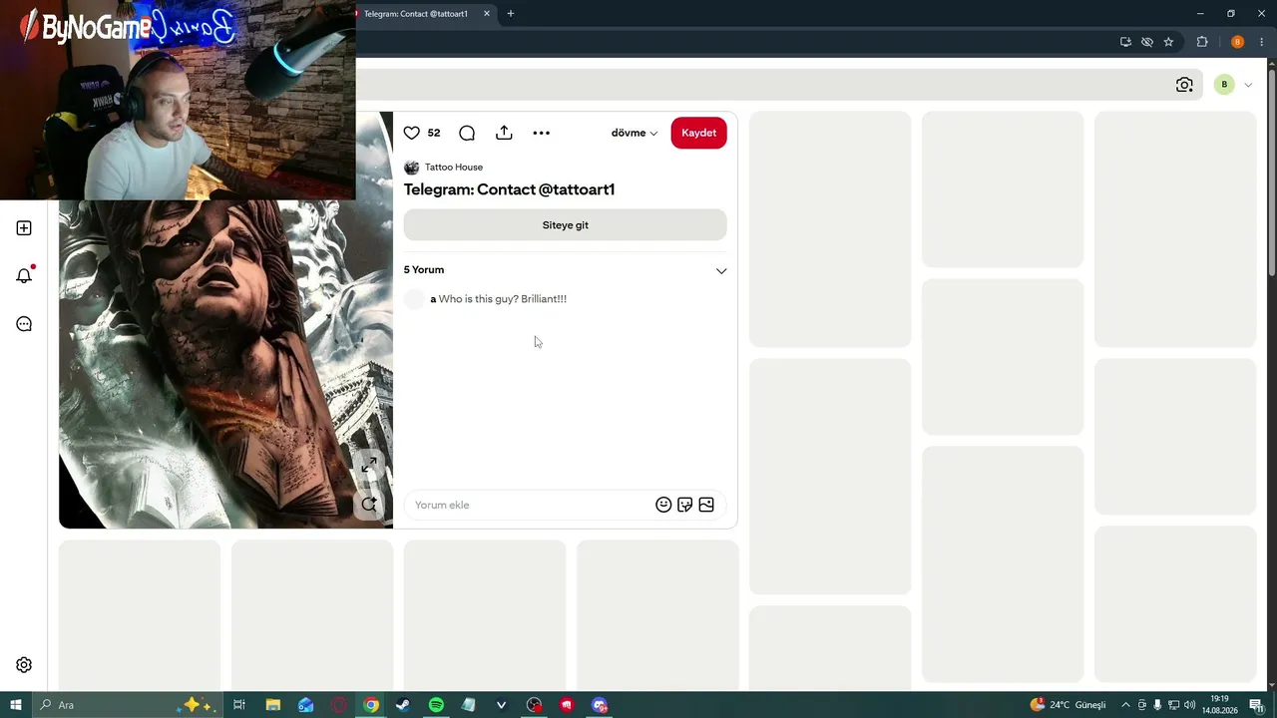The height and width of the screenshot is (718, 1277).
Task: Open the green B profile avatar
Action: (1224, 85)
